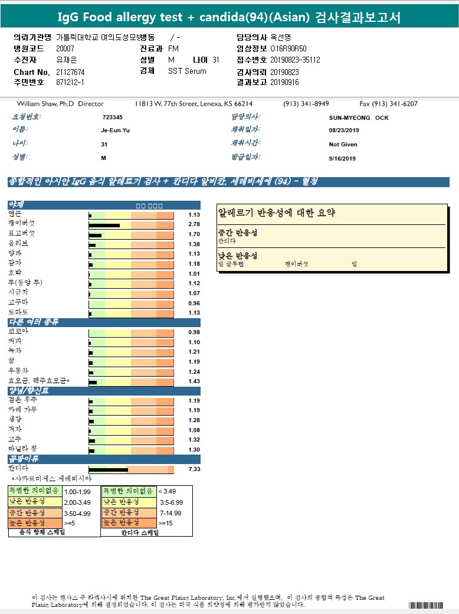Click the 곰팡이류 section header
This screenshot has width=459, height=614.
click(104, 459)
